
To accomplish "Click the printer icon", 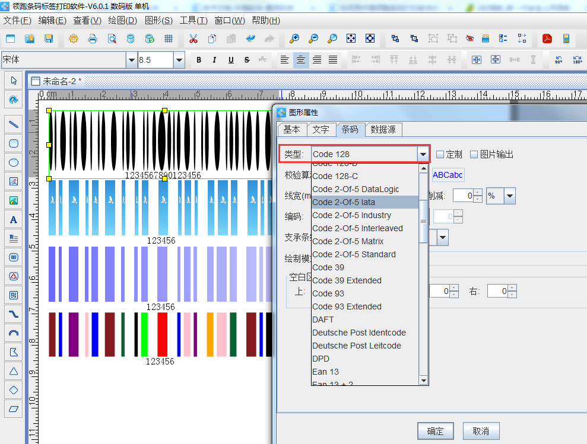I will (x=93, y=39).
